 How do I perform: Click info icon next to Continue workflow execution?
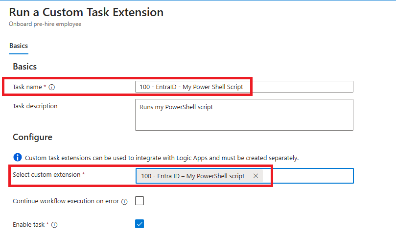[124, 201]
